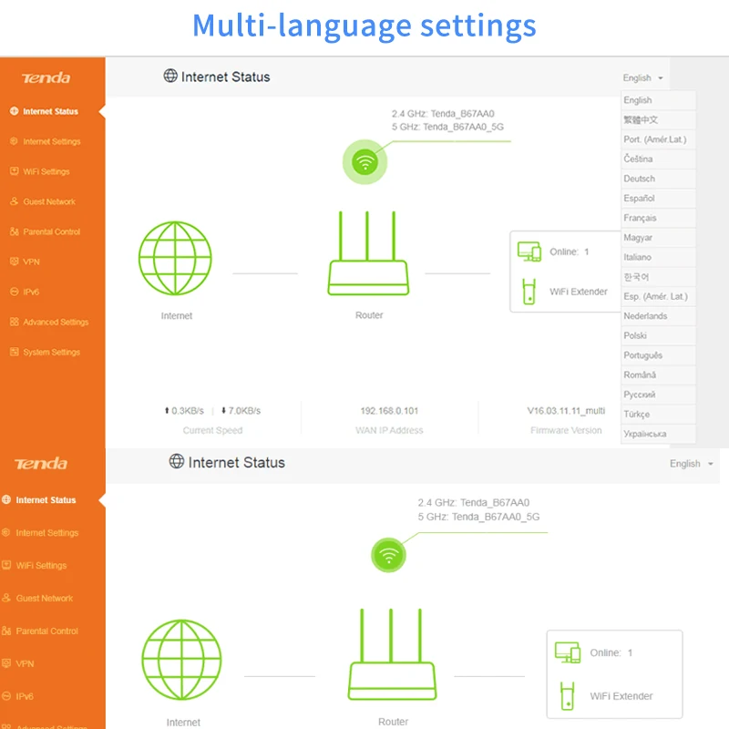Select Italiano from the language list
The height and width of the screenshot is (729, 729).
click(658, 257)
